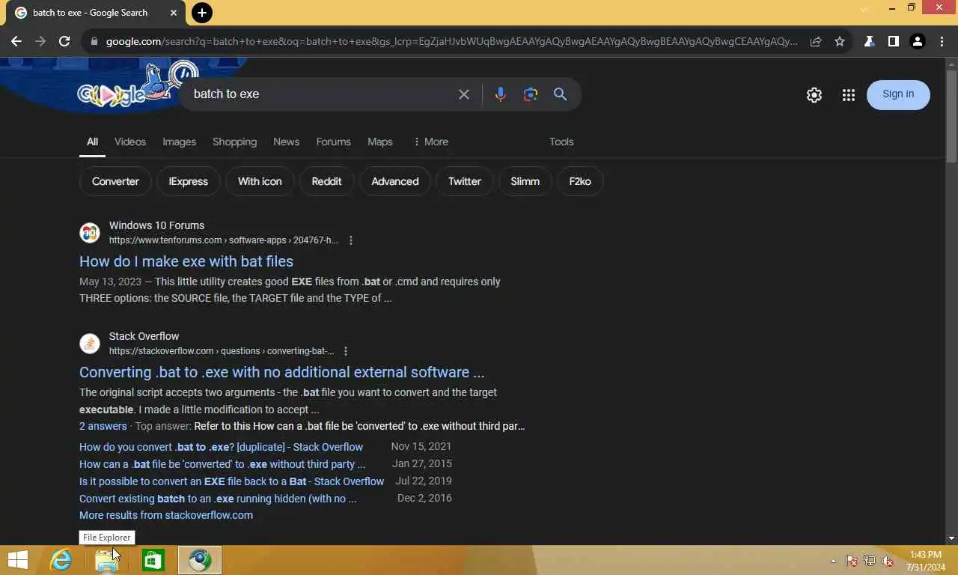Select the Slimm filter chip

(x=525, y=181)
